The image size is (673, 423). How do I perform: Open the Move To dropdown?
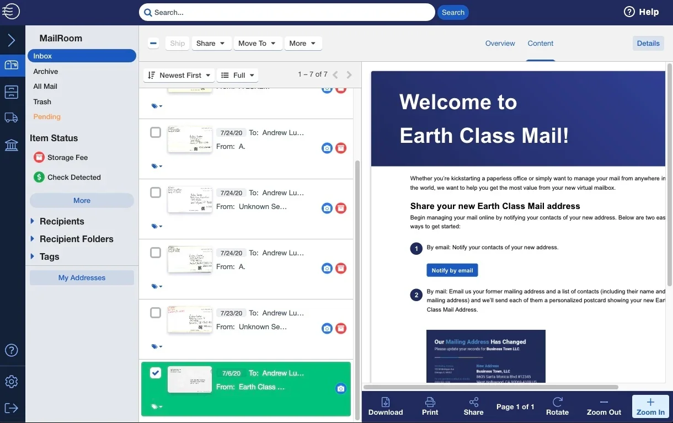point(258,43)
